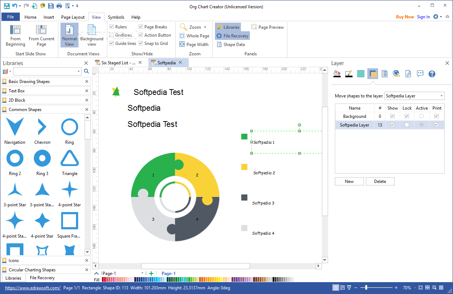Expand the Basic Drawing Shapes library

29,82
